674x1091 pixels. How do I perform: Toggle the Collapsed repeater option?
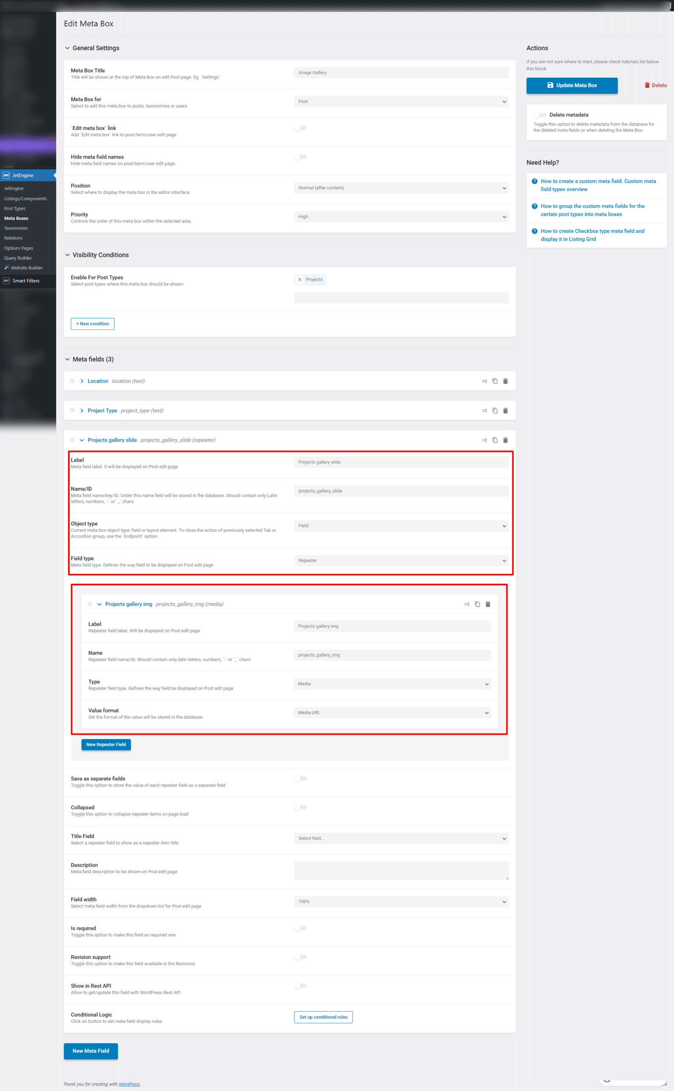pos(300,807)
